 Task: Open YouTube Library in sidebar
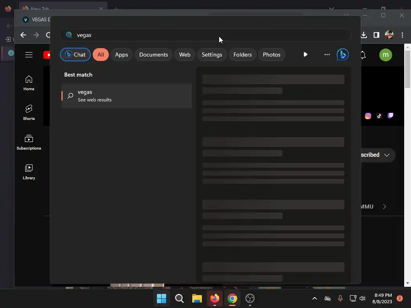click(29, 172)
